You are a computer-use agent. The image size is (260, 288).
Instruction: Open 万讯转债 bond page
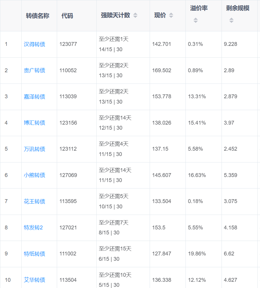[x=35, y=149]
